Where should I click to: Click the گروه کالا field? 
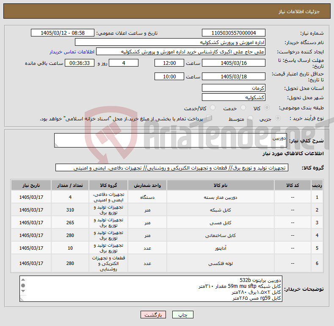[x=172, y=168]
